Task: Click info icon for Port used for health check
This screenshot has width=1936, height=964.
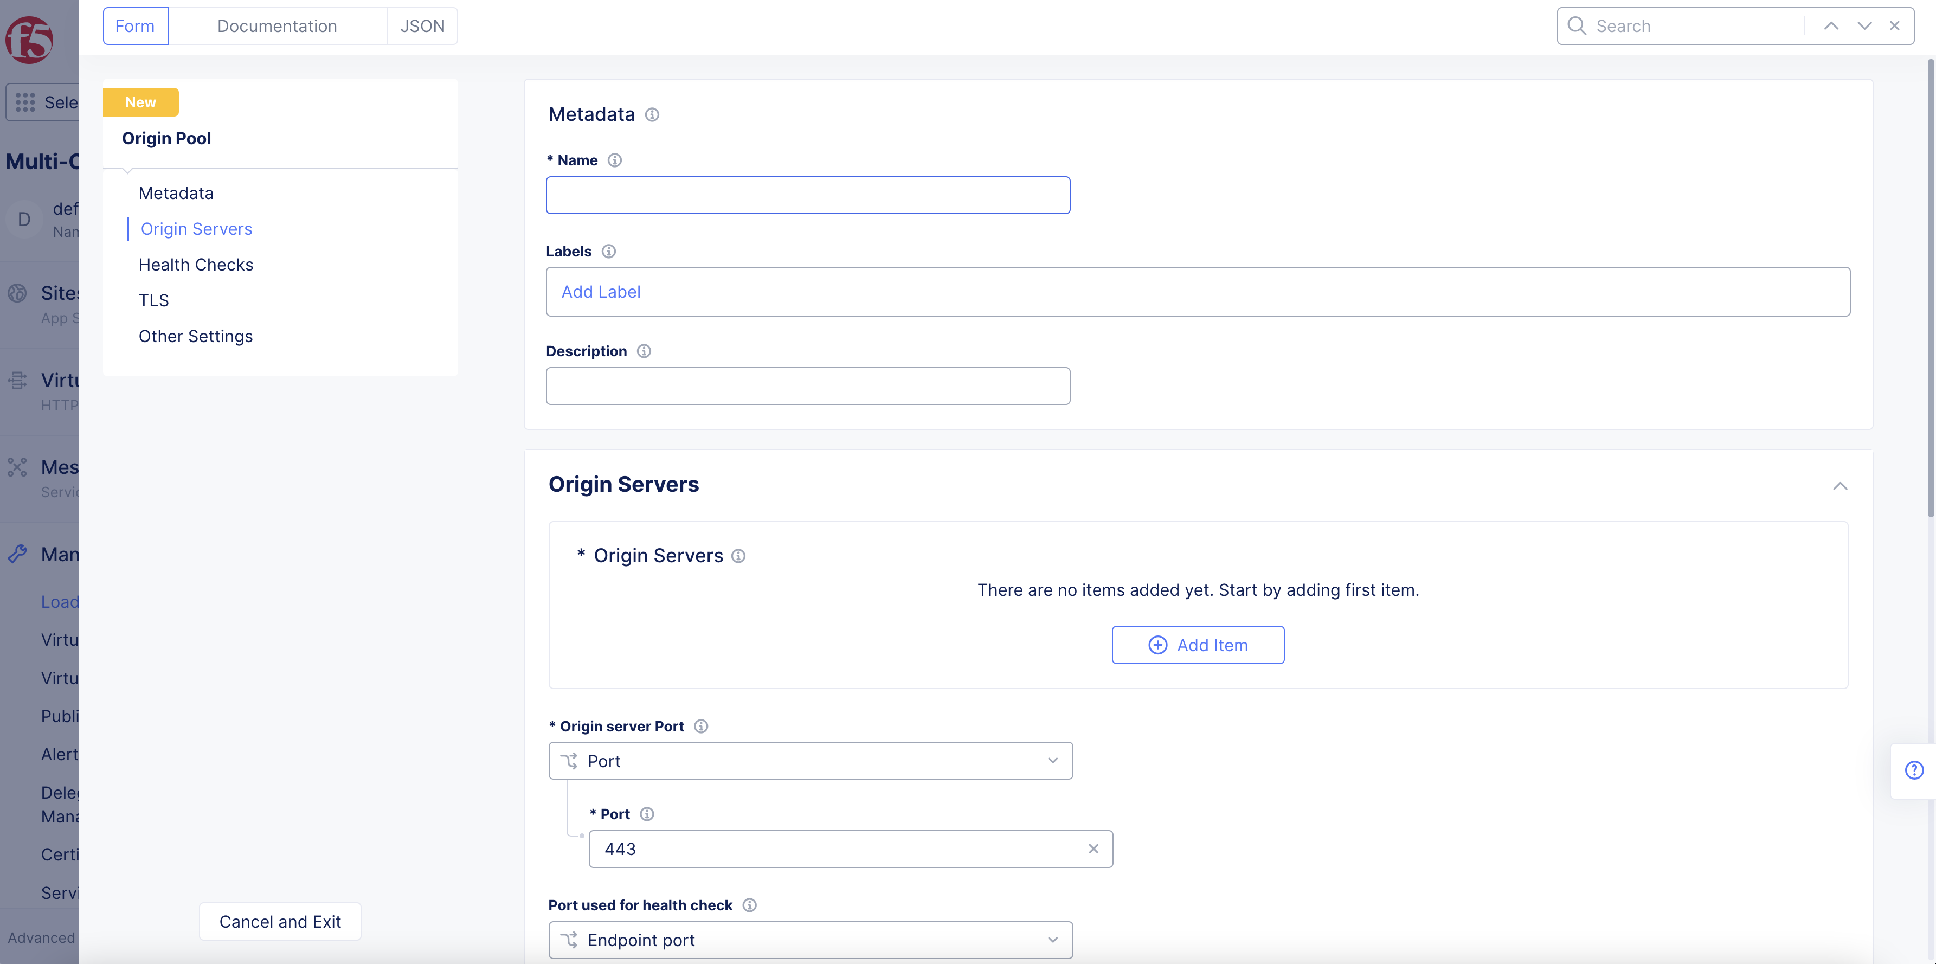Action: pos(749,905)
